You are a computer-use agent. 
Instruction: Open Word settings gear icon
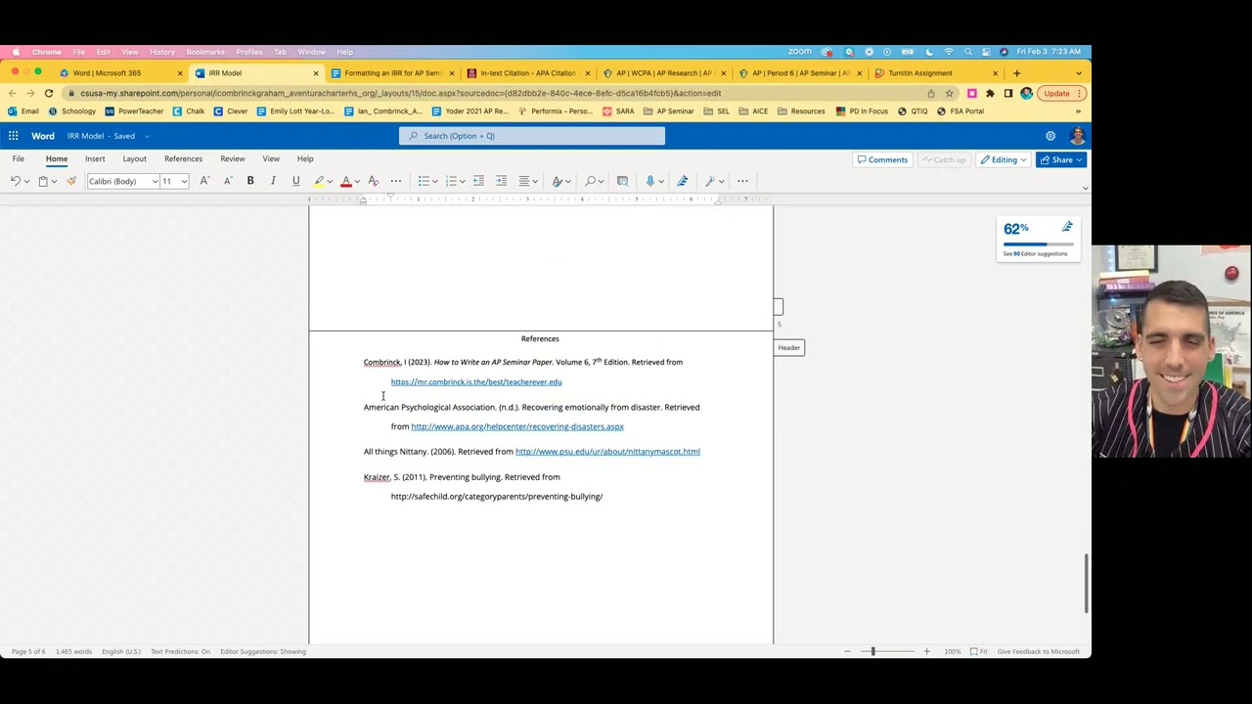1051,136
